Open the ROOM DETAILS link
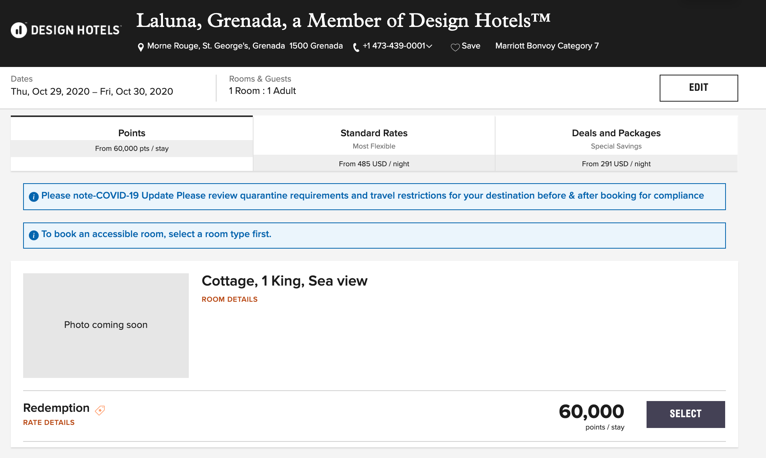This screenshot has width=766, height=458. 230,299
